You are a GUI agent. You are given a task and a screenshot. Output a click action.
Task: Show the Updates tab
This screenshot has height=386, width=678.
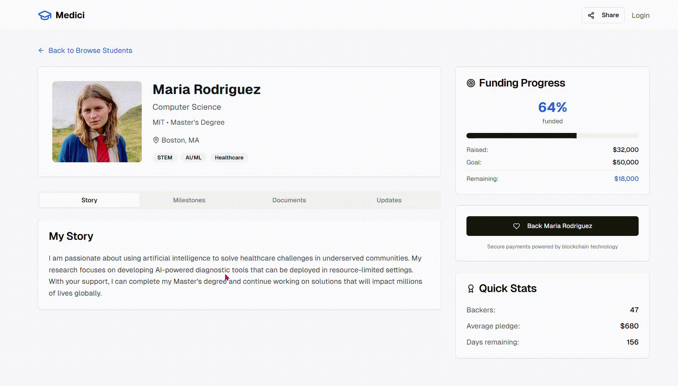(389, 200)
